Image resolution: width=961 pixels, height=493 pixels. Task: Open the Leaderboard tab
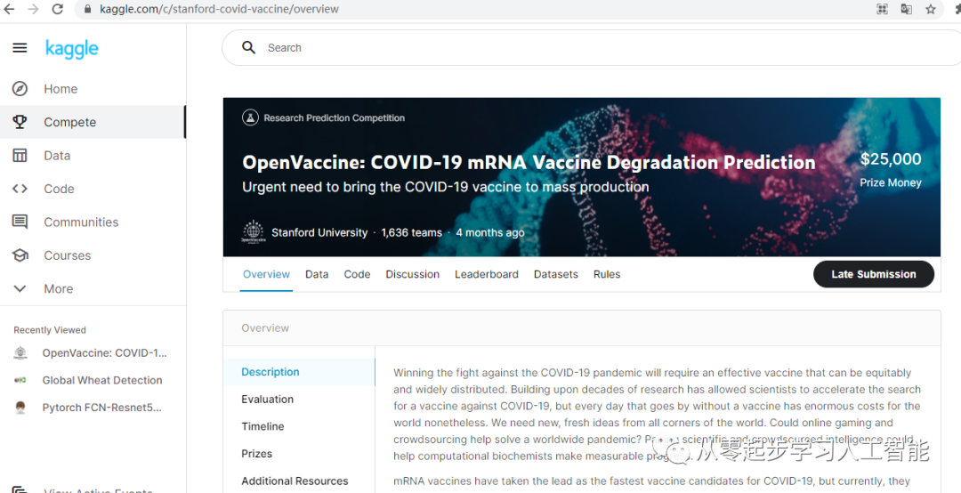tap(487, 275)
